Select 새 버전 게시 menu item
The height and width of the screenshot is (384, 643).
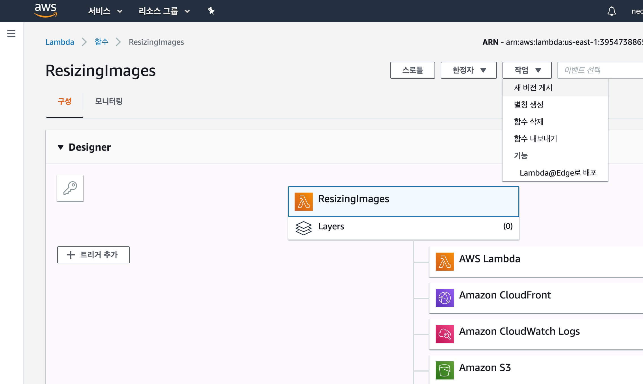(555, 88)
